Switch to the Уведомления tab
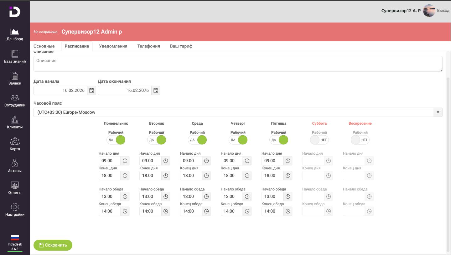Image resolution: width=451 pixels, height=255 pixels. pyautogui.click(x=113, y=46)
